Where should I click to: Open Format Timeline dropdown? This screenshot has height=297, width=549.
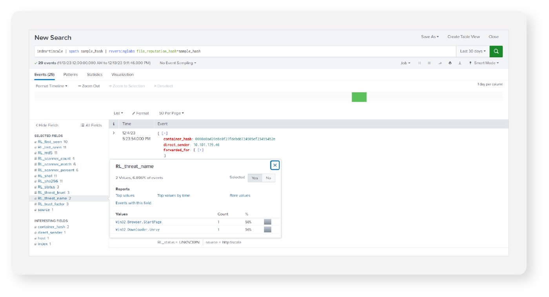tap(51, 86)
